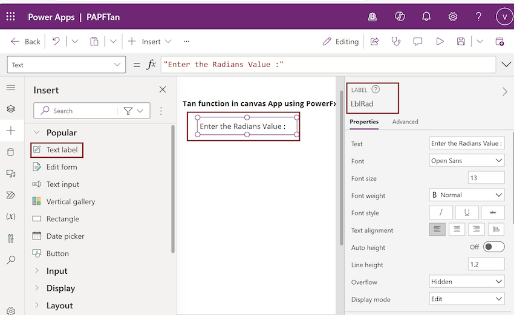The image size is (514, 315).
Task: Click the Back button
Action: tap(25, 42)
